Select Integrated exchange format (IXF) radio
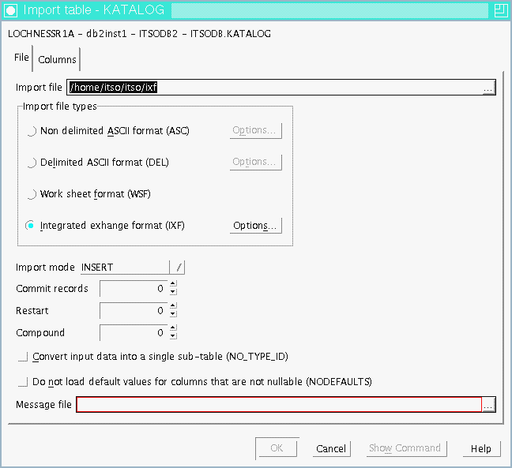 pyautogui.click(x=32, y=226)
